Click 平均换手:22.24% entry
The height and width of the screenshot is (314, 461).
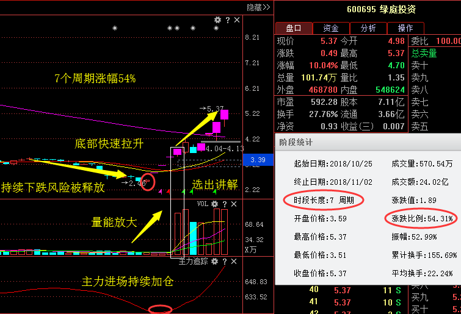[x=422, y=274]
